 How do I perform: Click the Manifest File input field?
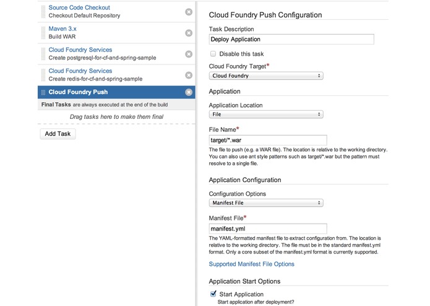(268, 229)
